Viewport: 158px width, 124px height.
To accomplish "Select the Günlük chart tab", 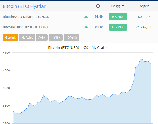I will pos(10,38).
